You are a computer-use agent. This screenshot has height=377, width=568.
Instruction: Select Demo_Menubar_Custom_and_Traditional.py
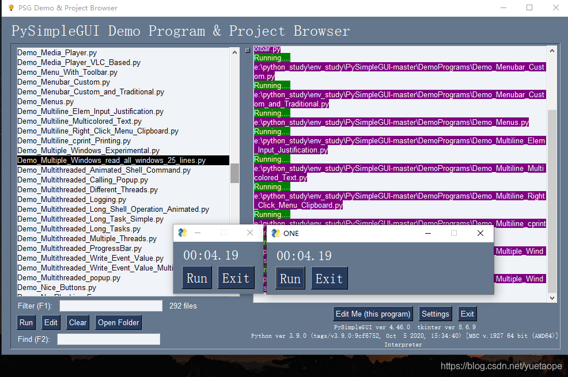pos(123,92)
